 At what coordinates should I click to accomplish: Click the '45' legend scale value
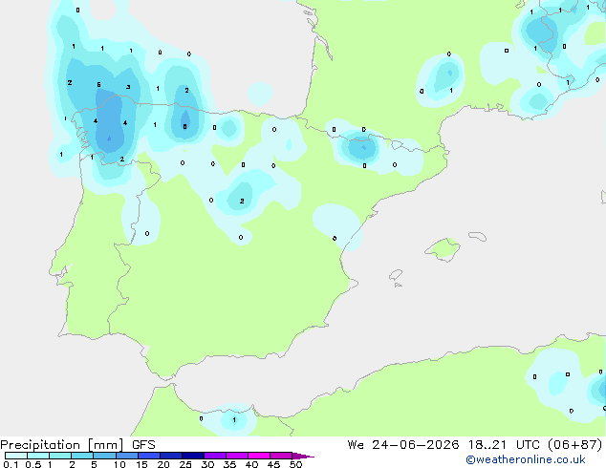point(273,464)
